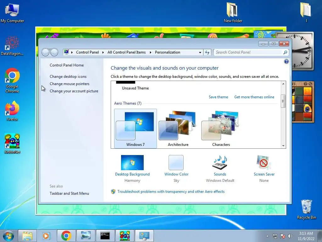This screenshot has width=322, height=242.
Task: Open the New folder desktop icon
Action: click(x=233, y=13)
